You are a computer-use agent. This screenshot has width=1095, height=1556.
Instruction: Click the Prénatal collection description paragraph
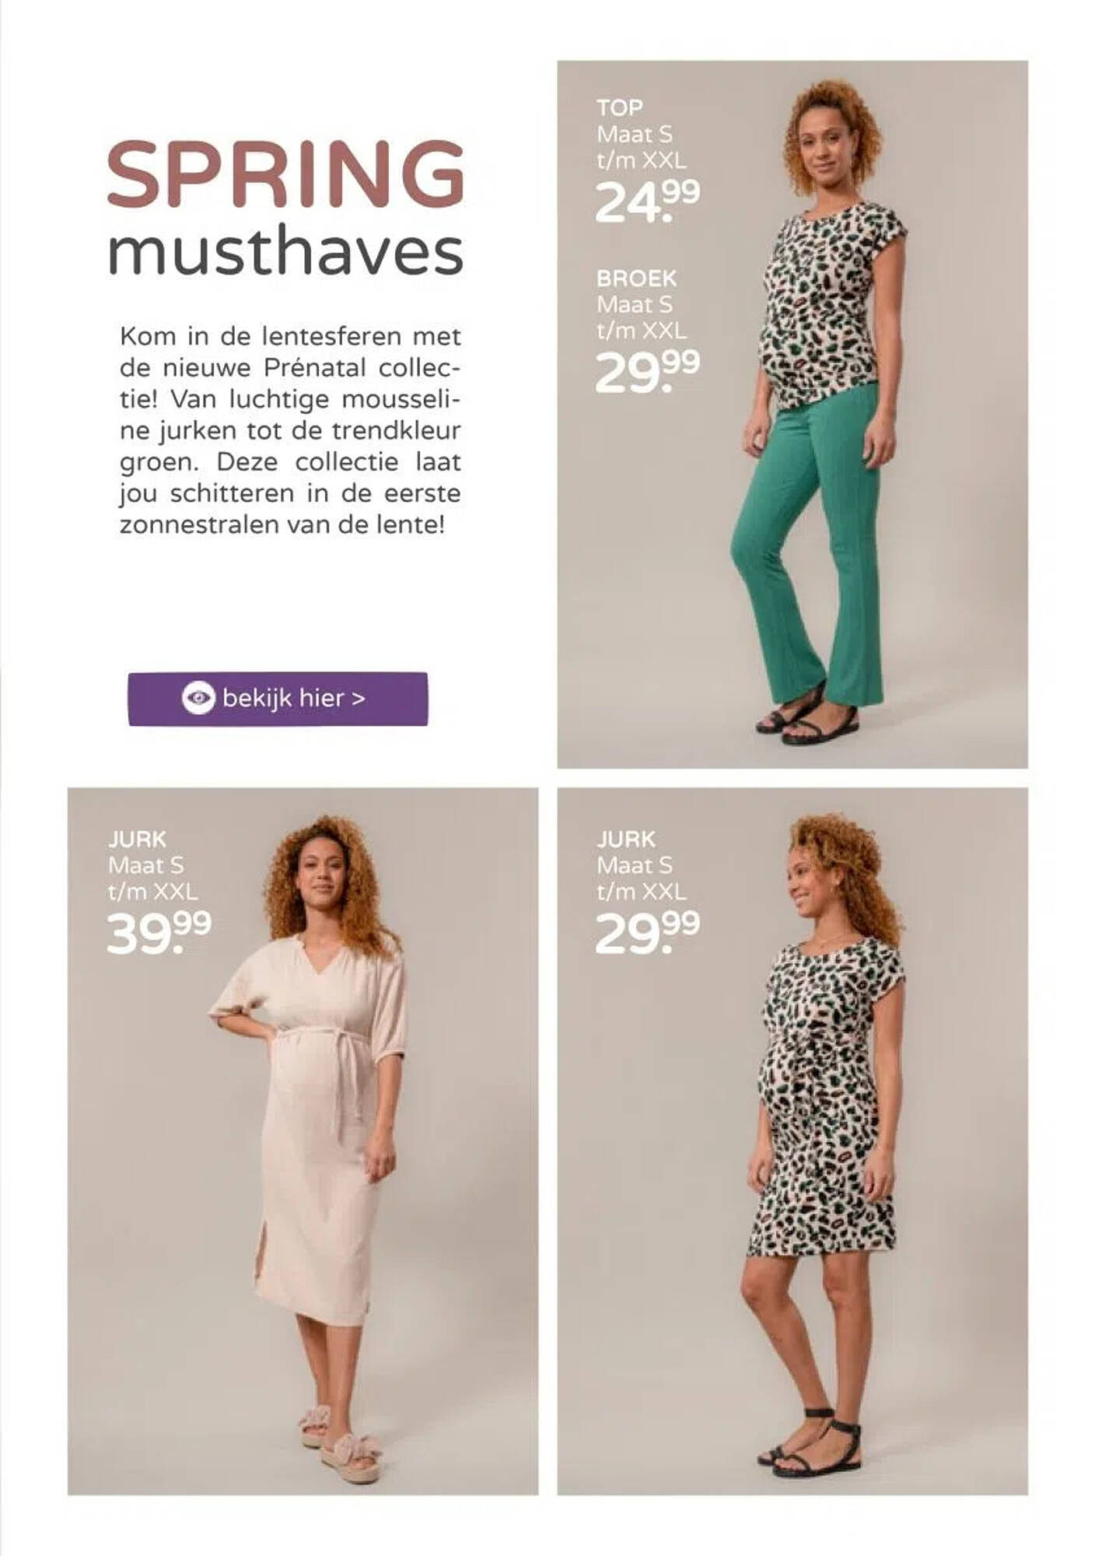[x=290, y=430]
